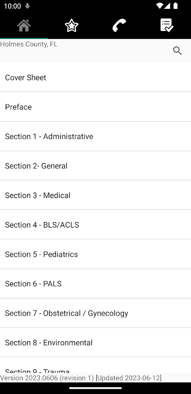191x394 pixels.
Task: Open the checklist tab icon
Action: coord(166,26)
